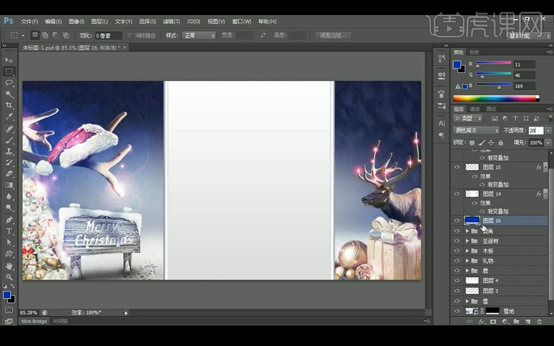This screenshot has height=346, width=554.
Task: Toggle visibility of 图层 15
Action: pos(457,167)
